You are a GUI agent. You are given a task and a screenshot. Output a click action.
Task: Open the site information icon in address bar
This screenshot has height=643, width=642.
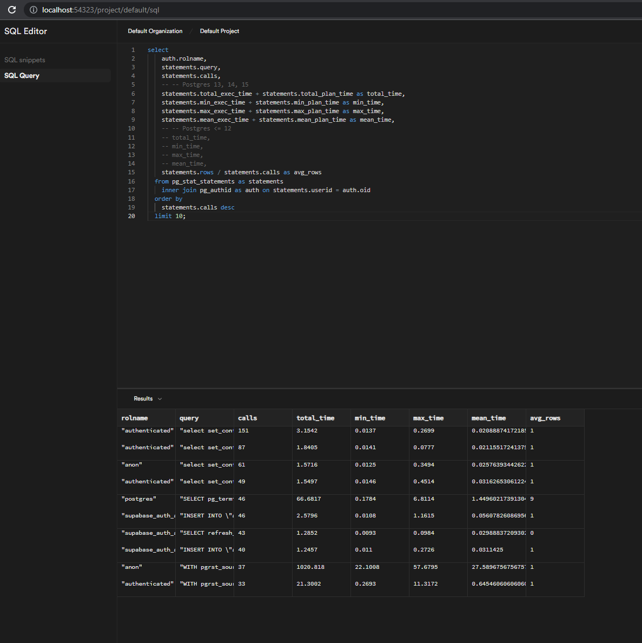(34, 9)
